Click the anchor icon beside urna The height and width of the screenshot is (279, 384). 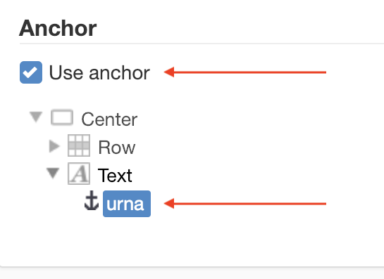pos(92,200)
